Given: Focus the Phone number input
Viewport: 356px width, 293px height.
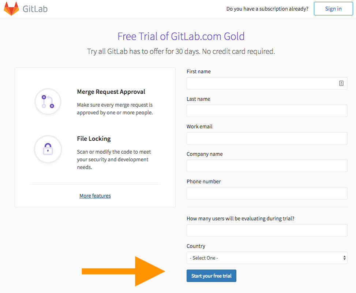Looking at the screenshot, I should (267, 193).
